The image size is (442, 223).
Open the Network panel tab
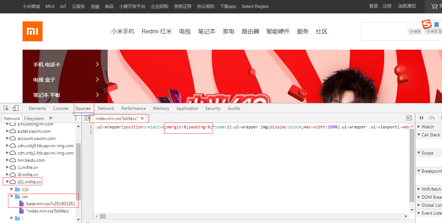106,108
